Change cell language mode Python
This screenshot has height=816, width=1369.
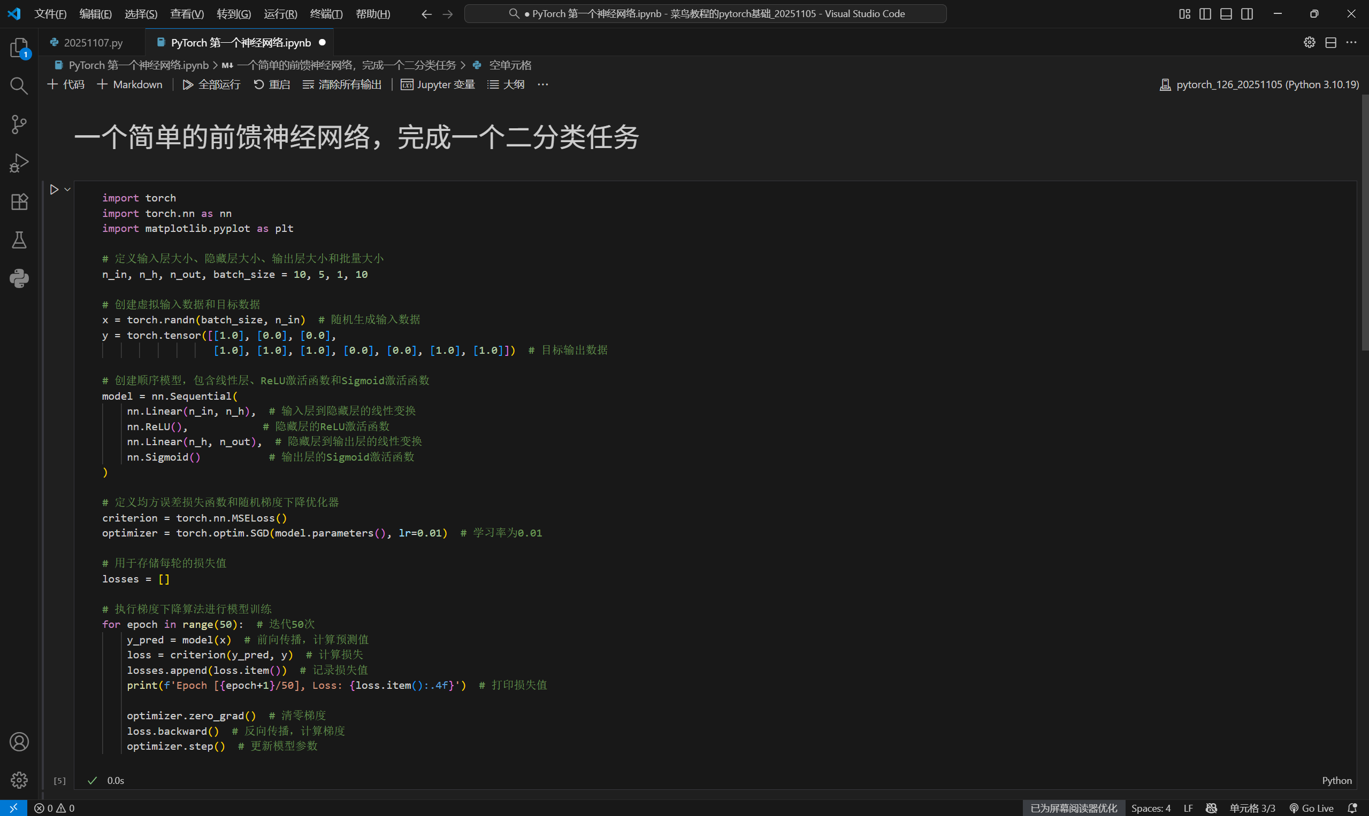coord(1336,780)
